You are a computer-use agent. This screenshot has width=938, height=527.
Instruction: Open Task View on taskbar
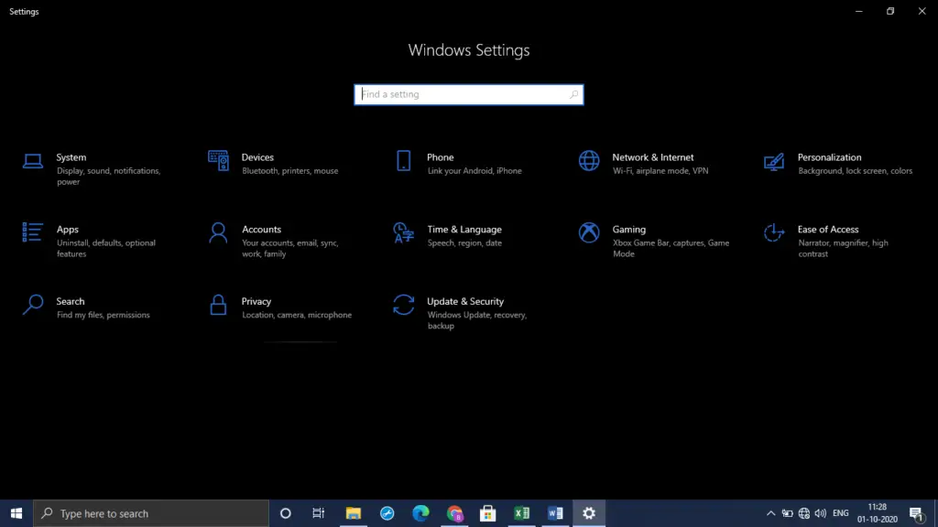point(318,513)
